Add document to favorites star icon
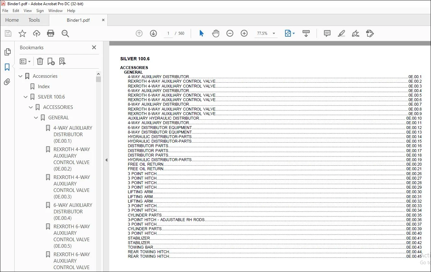Viewport: 431px width, 272px height. 22,33
